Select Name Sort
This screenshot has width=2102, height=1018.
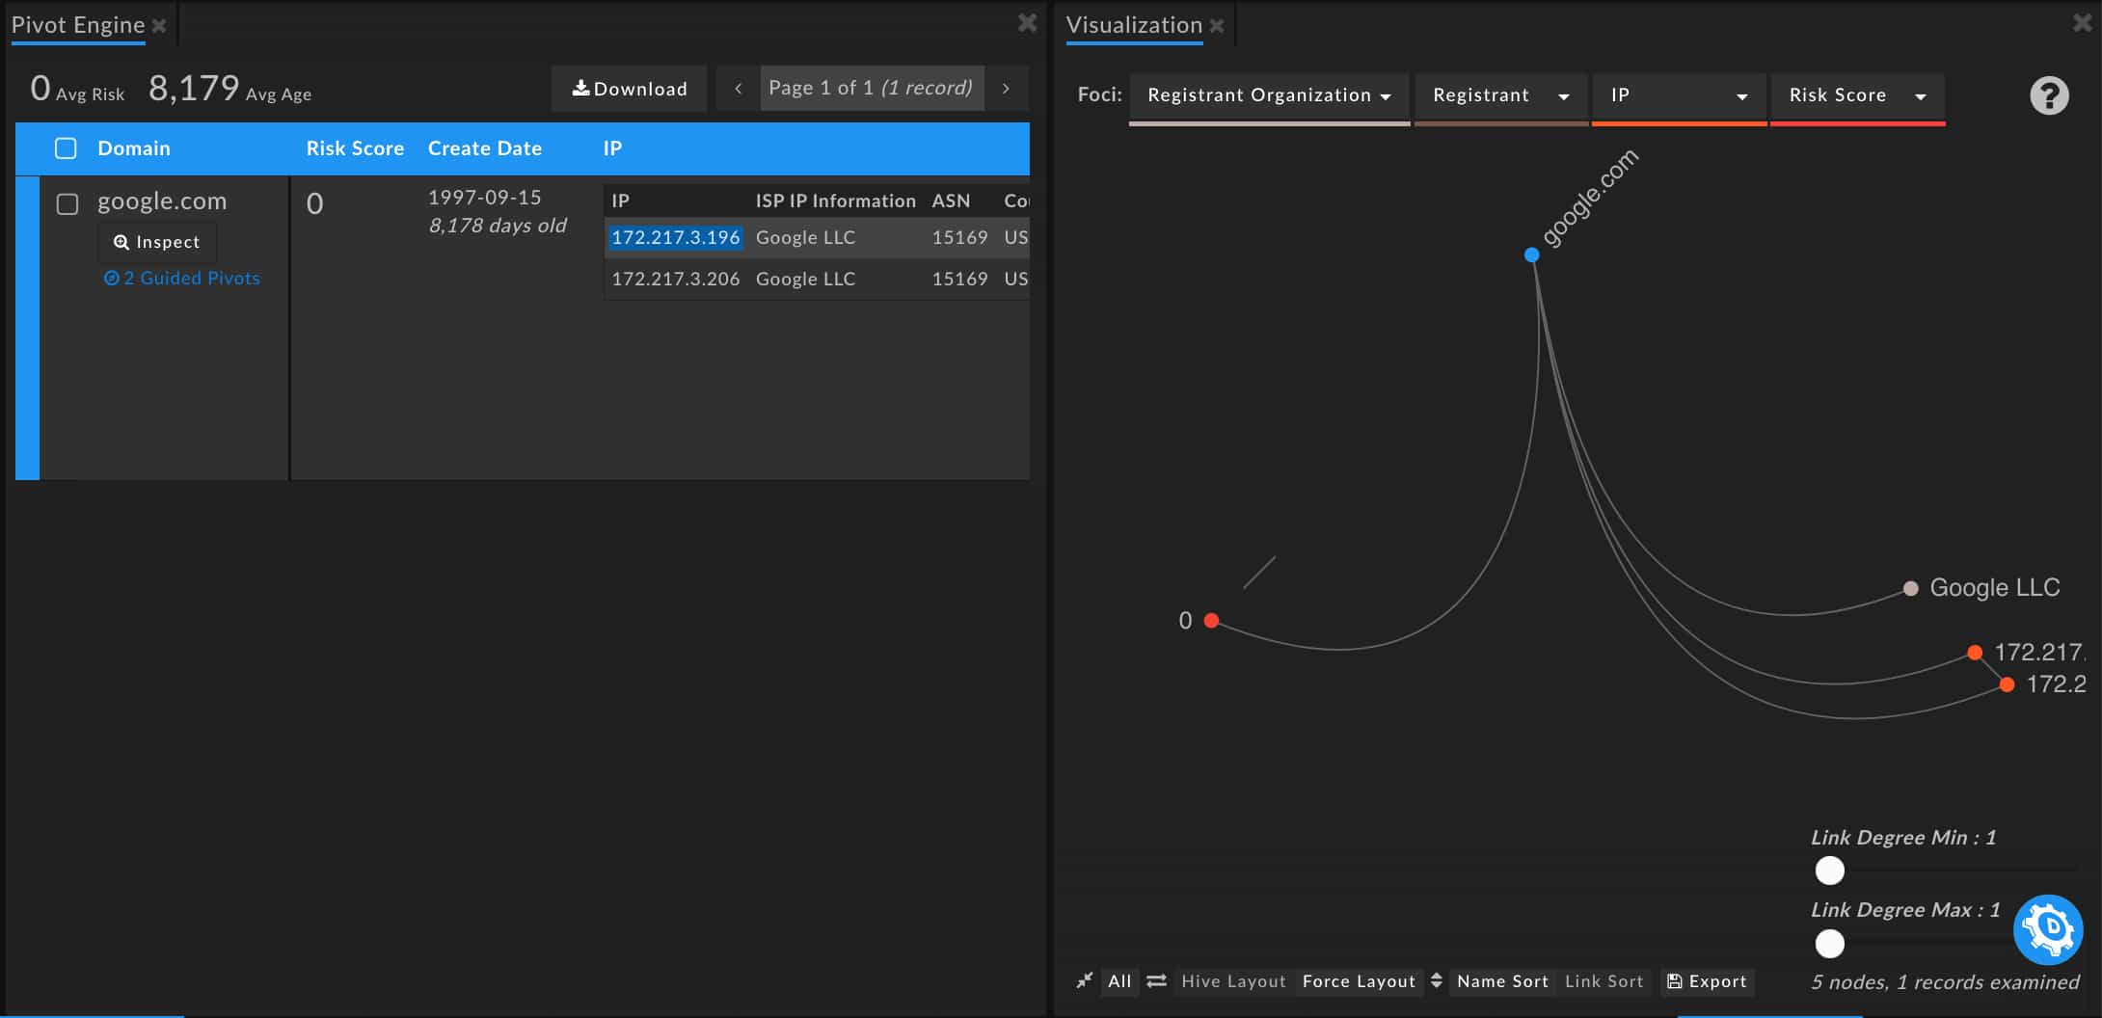[1502, 981]
